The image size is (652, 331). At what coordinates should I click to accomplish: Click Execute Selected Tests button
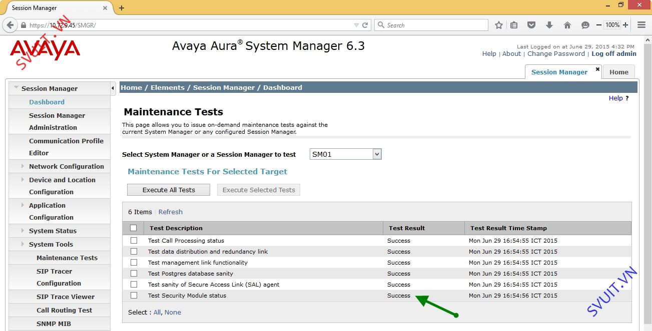pos(259,190)
